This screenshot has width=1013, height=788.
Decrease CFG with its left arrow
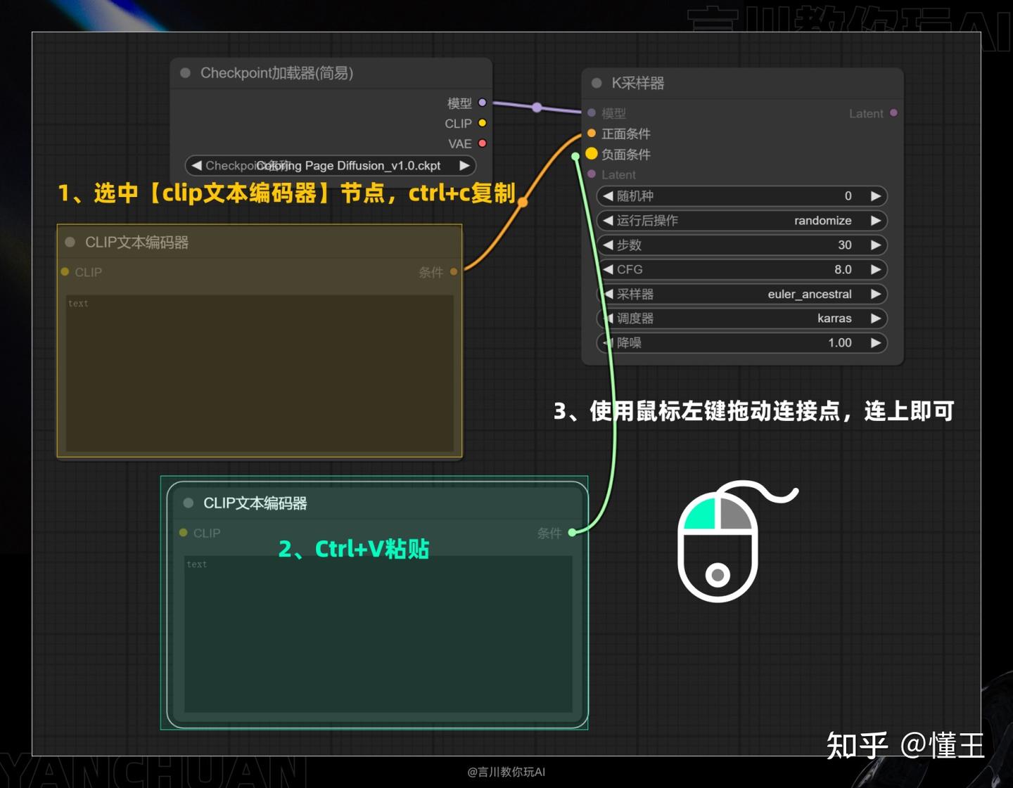pos(608,269)
